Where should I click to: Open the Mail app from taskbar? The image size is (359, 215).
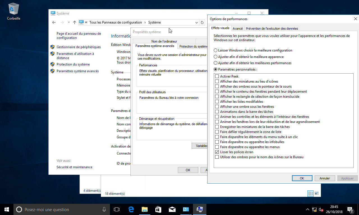172,209
